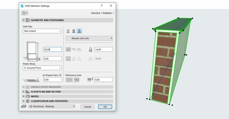Select Vertical wall complexity icon
229x119 pixels.
[x=68, y=59]
